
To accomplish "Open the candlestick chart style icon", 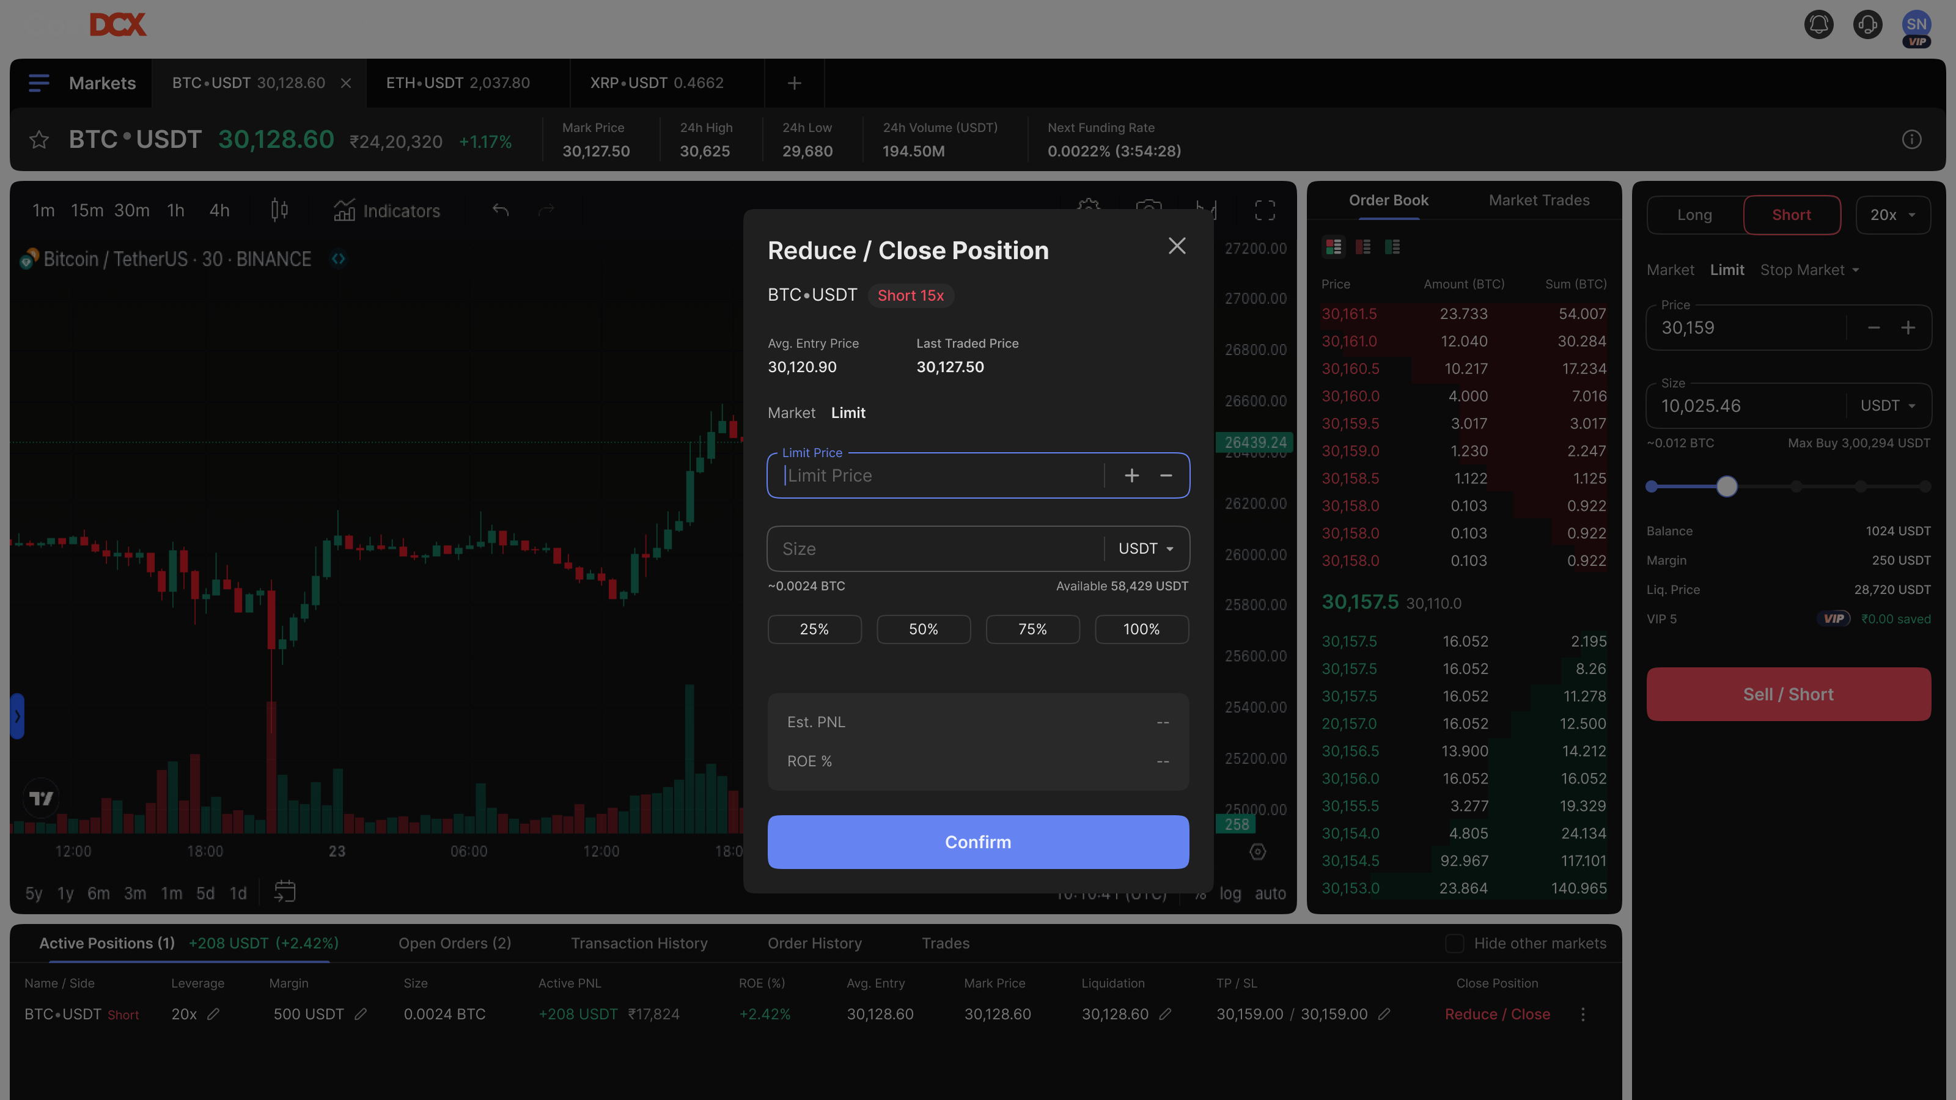I will [x=279, y=210].
